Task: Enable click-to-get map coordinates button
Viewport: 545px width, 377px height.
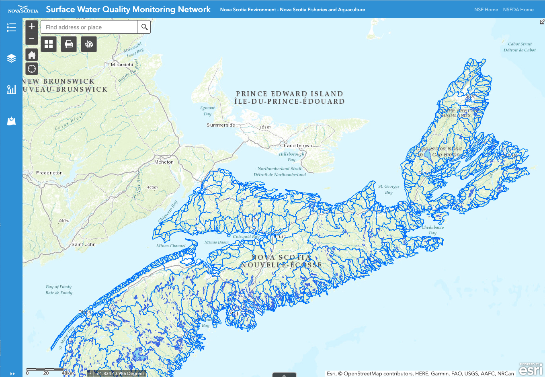Action: coord(90,373)
